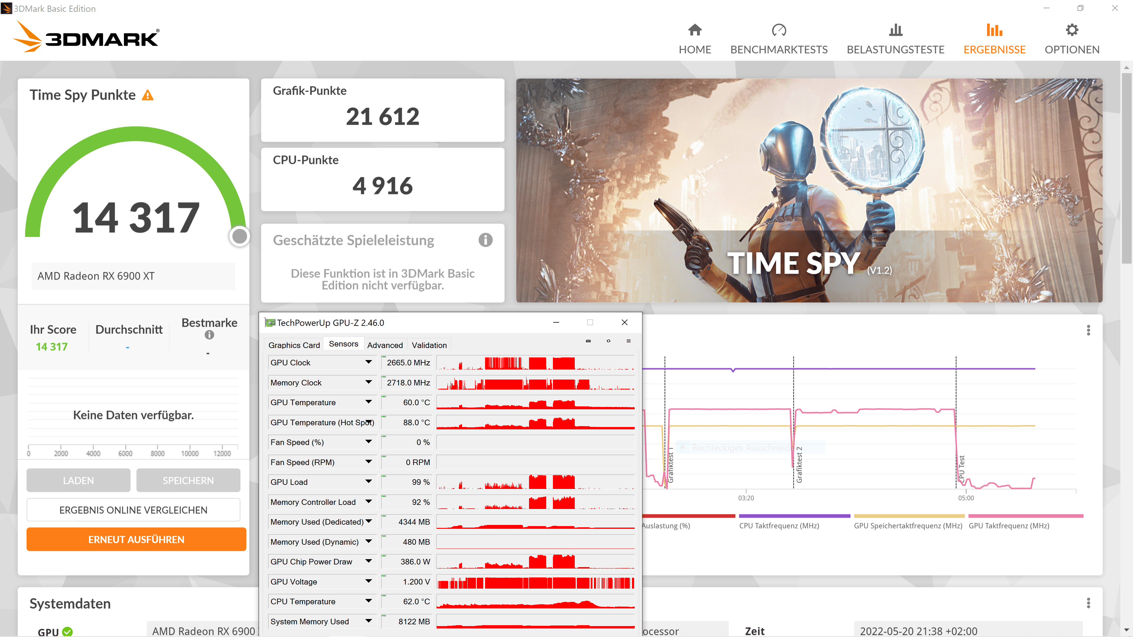The width and height of the screenshot is (1133, 637).
Task: Expand the CPU Temperature sensor dropdown
Action: coord(369,601)
